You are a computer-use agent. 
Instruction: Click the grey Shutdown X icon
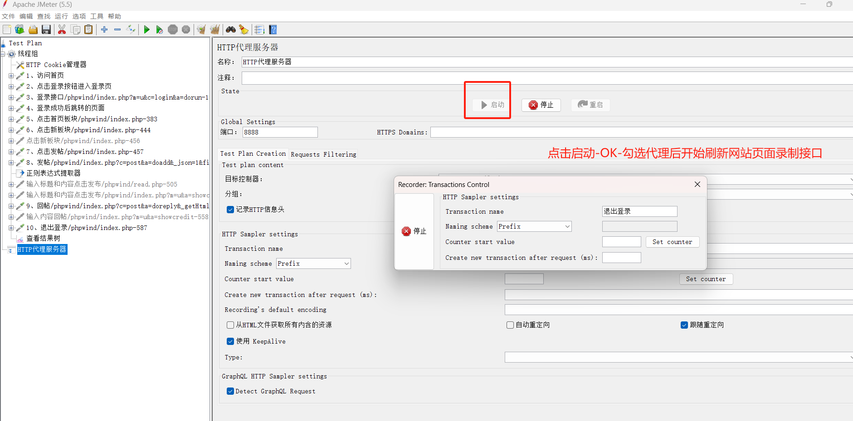click(x=186, y=30)
